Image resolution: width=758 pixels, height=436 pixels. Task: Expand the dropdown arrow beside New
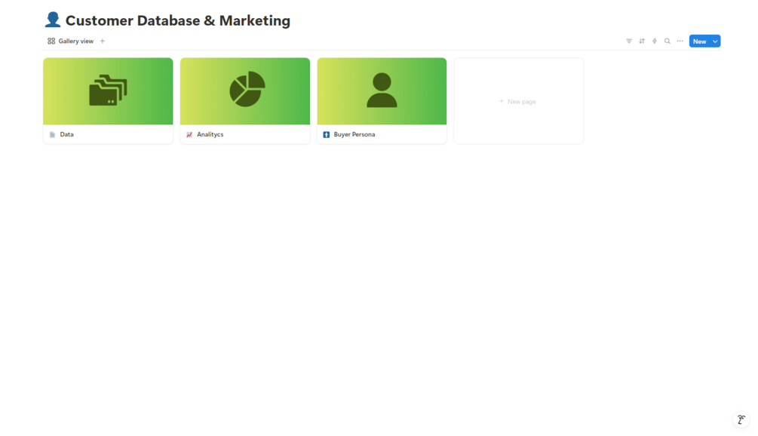click(716, 41)
